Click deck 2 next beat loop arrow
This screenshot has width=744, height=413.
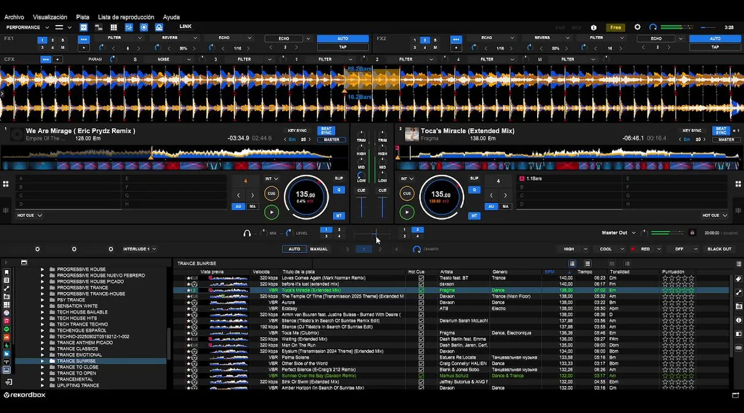click(x=505, y=196)
